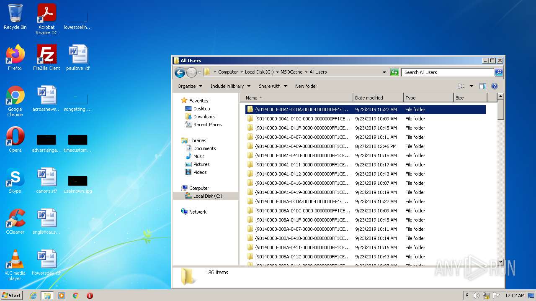Image resolution: width=536 pixels, height=301 pixels.
Task: Select the 00A1-040C folder row
Action: click(366, 119)
